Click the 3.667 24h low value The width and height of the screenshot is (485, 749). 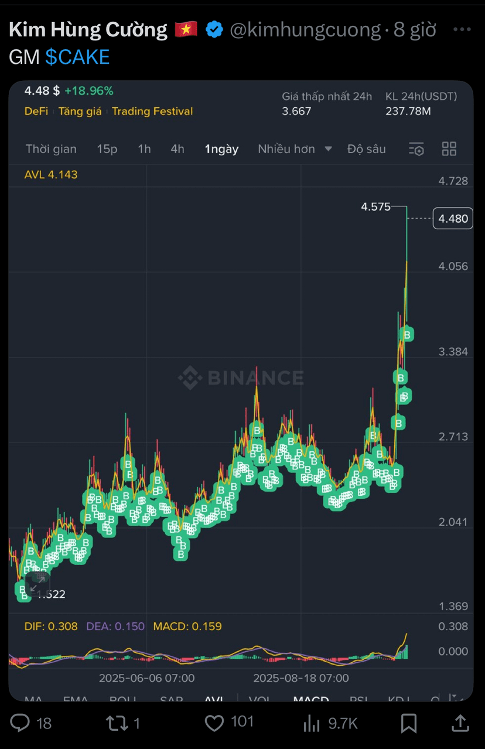click(x=296, y=111)
